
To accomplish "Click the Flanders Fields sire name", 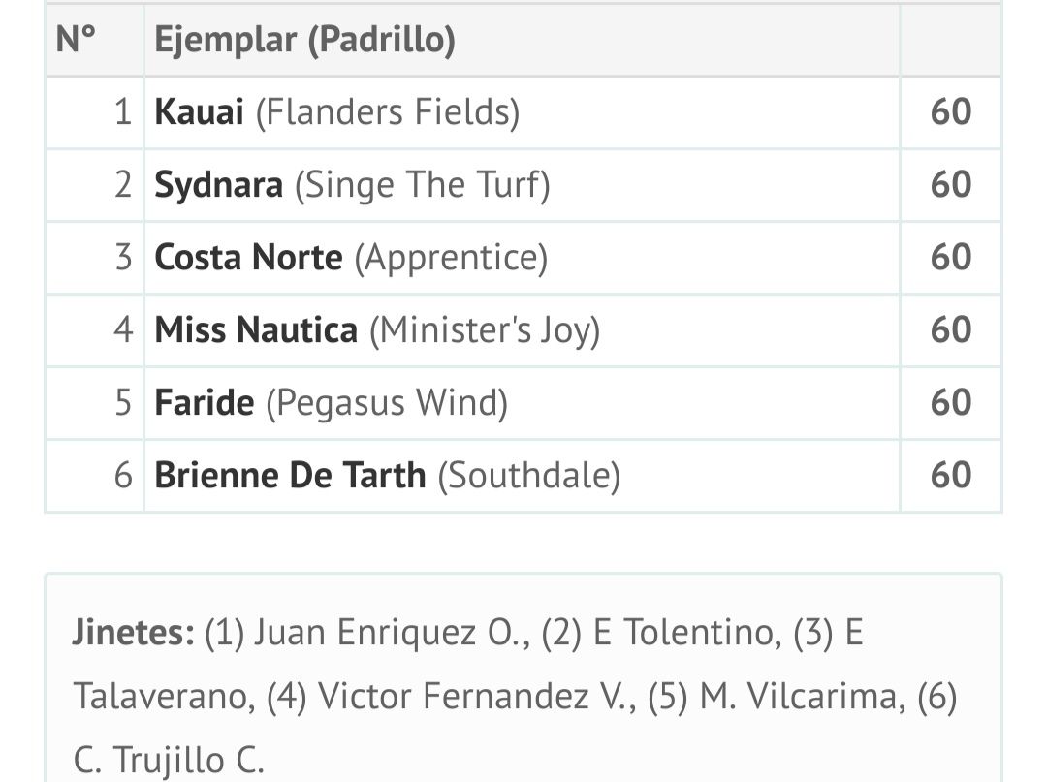I will (388, 112).
